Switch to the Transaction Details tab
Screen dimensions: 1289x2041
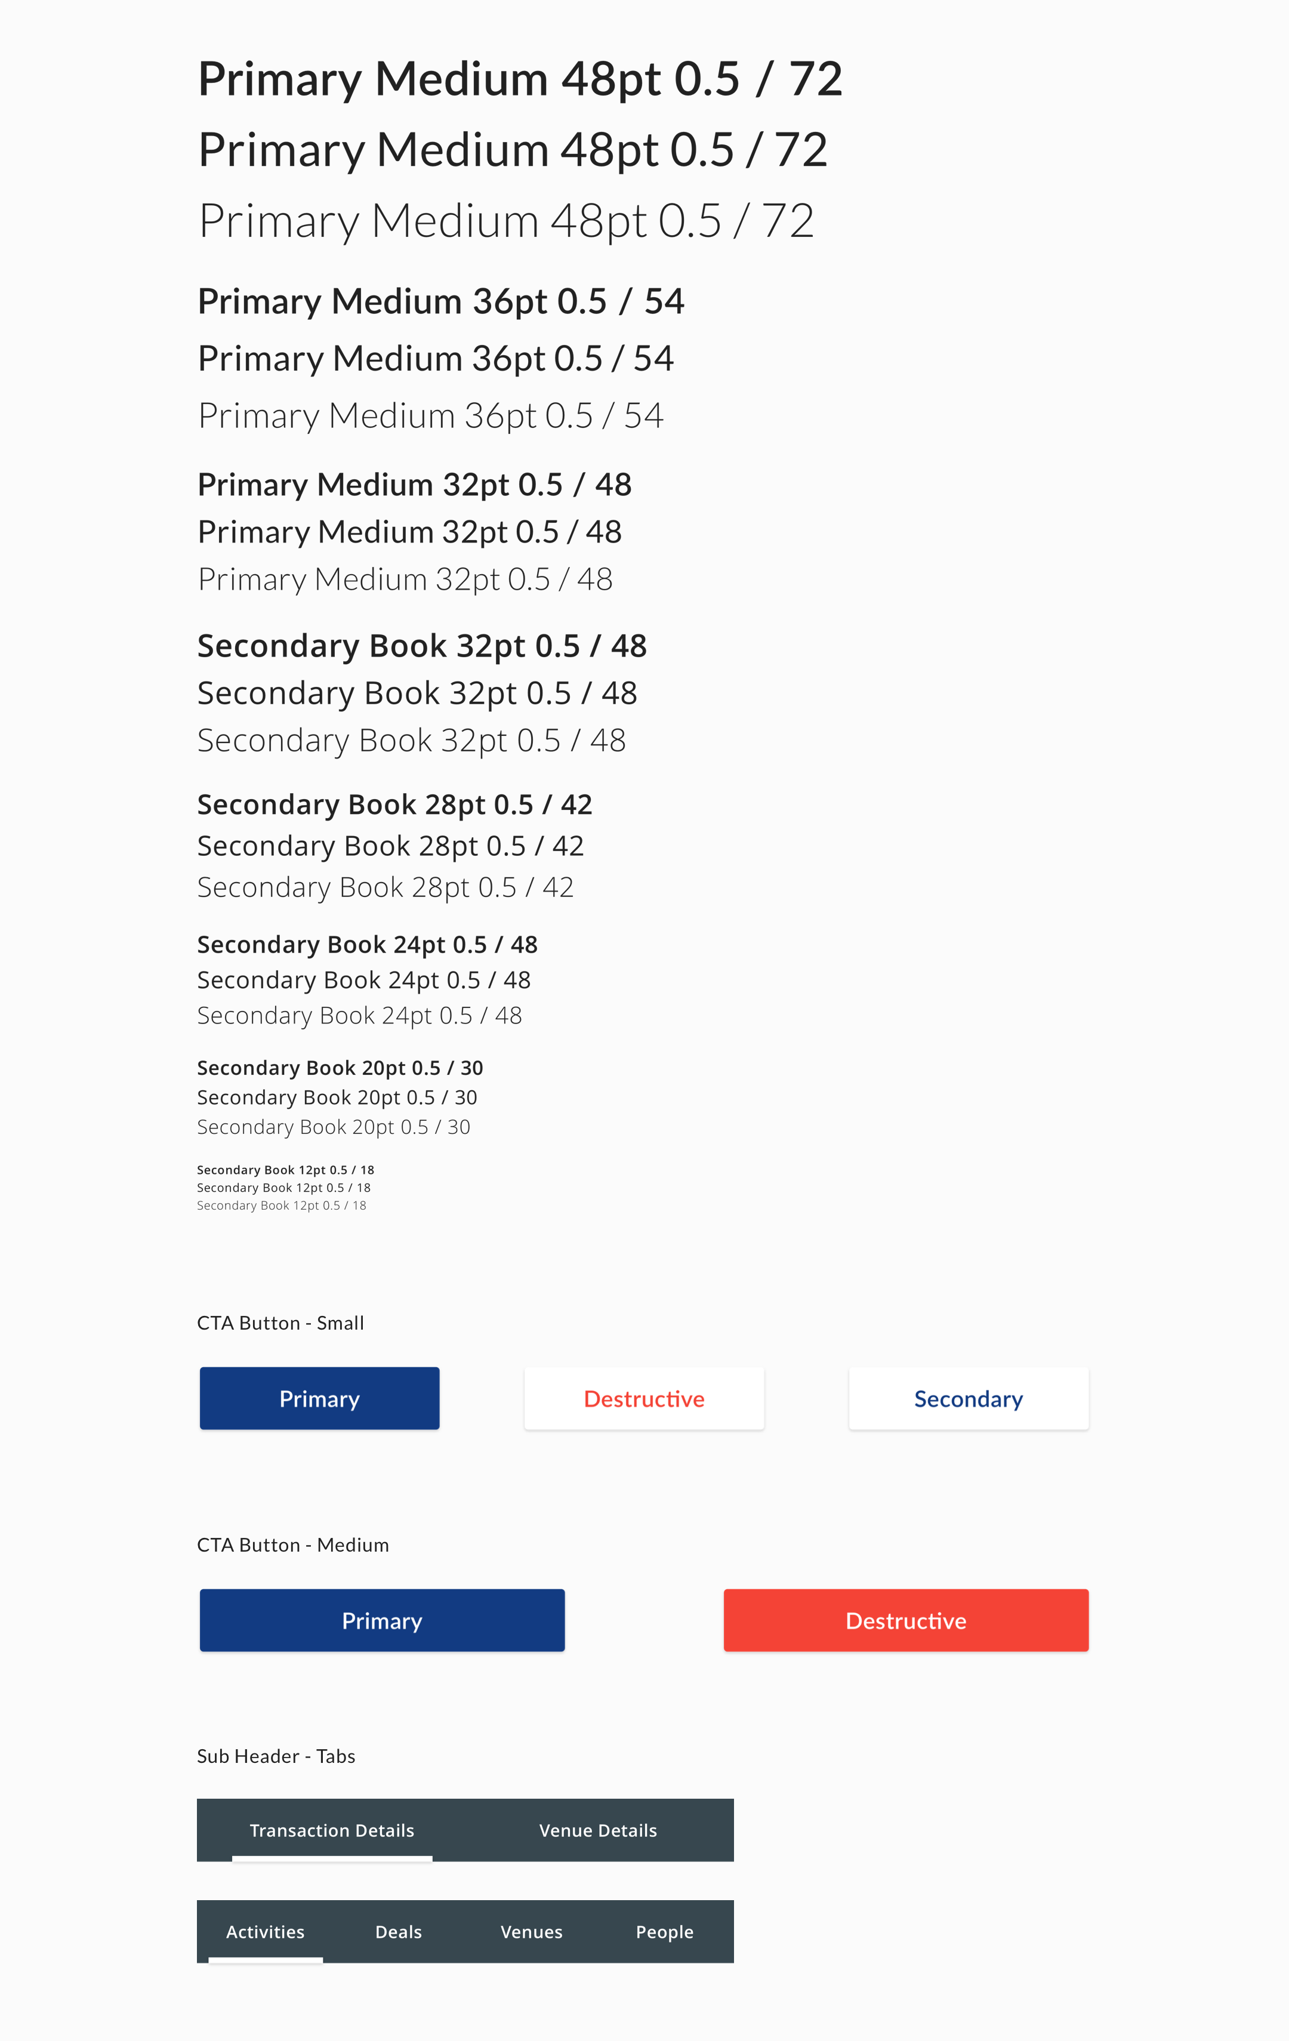[x=331, y=1830]
